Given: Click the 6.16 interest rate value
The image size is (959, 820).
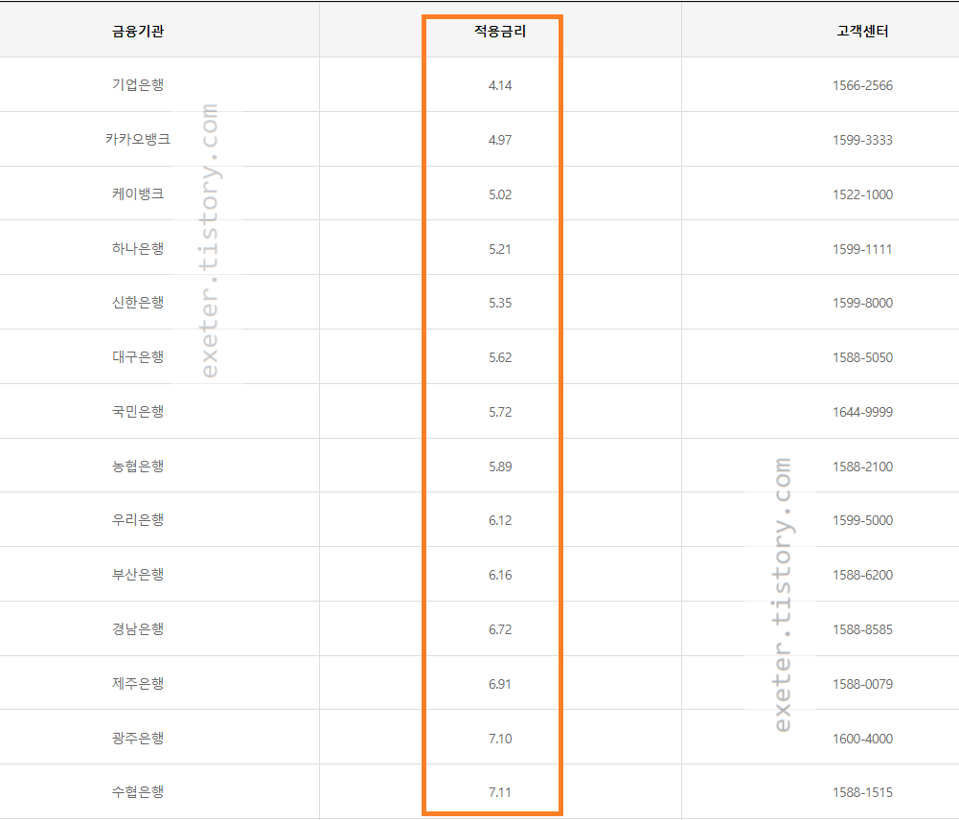Looking at the screenshot, I should point(500,575).
